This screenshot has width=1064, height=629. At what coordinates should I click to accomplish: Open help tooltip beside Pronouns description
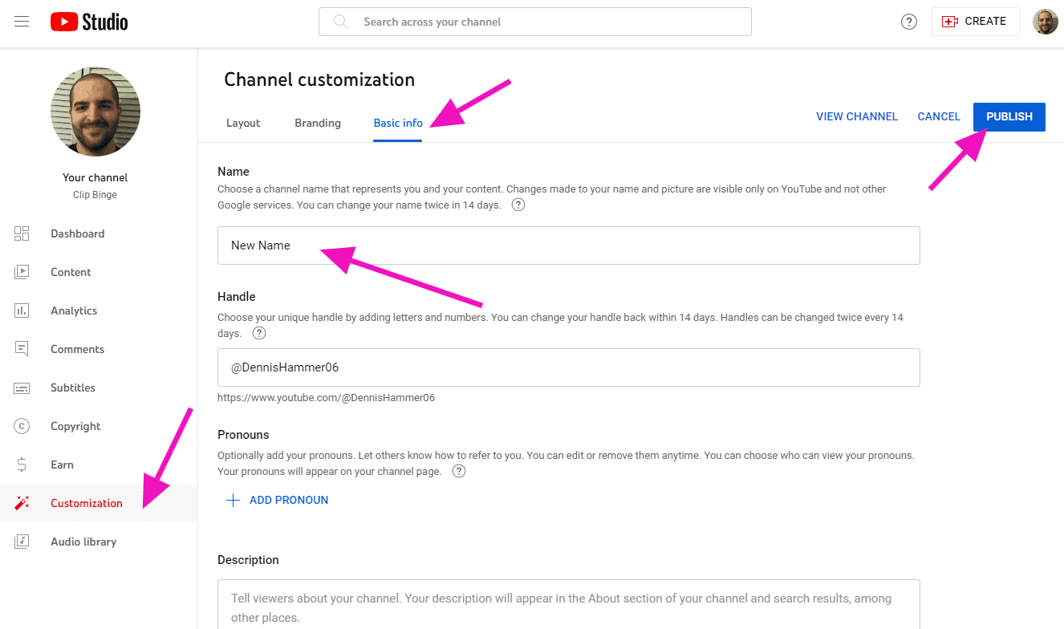(x=459, y=471)
